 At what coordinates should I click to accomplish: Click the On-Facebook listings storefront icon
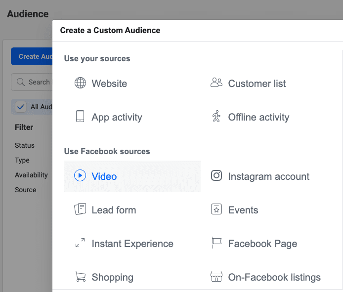216,276
